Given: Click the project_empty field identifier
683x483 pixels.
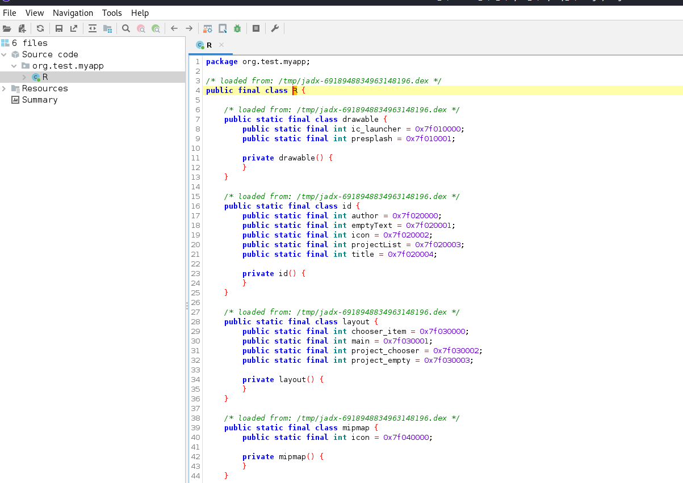Looking at the screenshot, I should click(x=381, y=360).
